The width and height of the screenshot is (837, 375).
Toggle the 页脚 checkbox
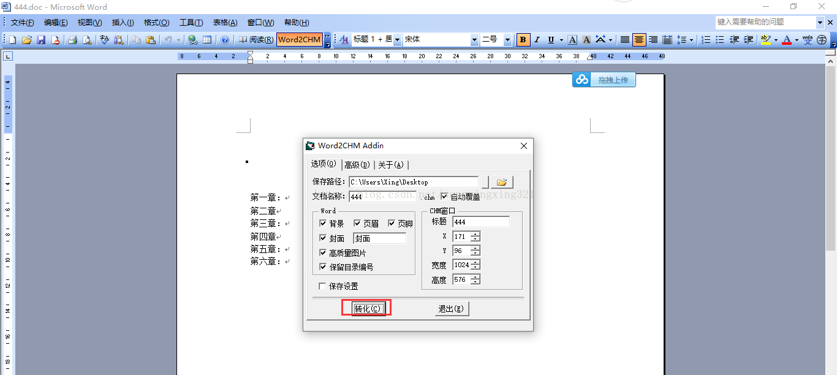[392, 224]
